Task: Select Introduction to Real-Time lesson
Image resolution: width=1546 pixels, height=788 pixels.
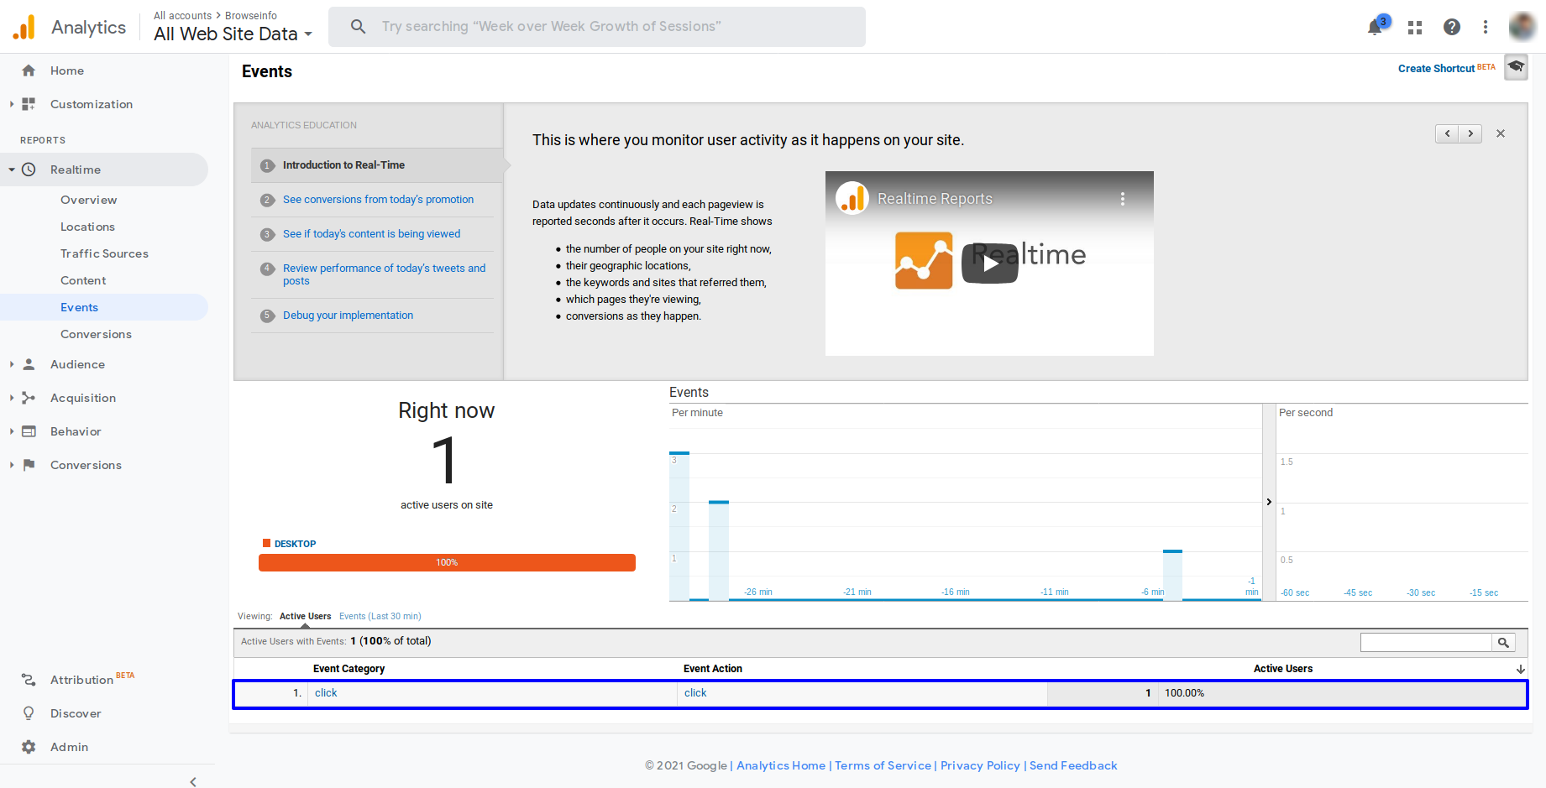Action: pyautogui.click(x=343, y=165)
